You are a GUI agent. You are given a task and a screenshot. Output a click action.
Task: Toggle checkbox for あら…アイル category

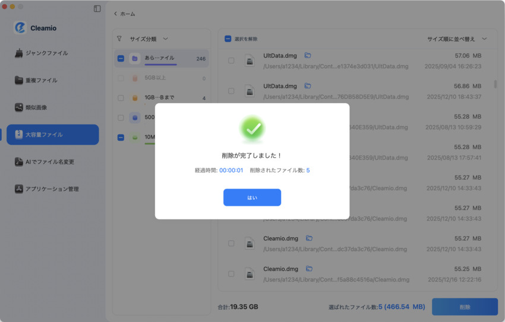(x=121, y=59)
